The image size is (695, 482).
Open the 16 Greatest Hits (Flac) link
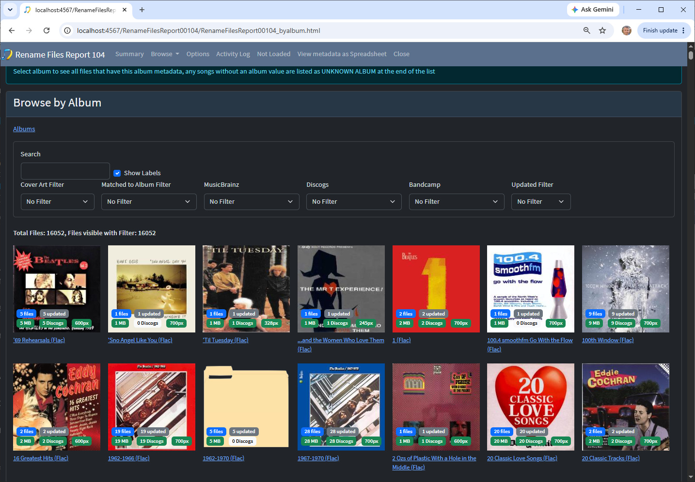coord(41,458)
